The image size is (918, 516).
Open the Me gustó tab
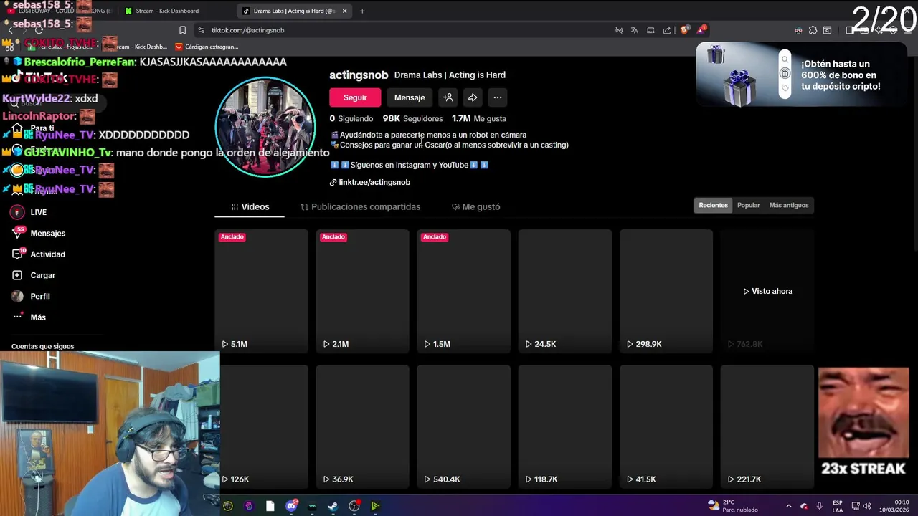[x=475, y=206]
